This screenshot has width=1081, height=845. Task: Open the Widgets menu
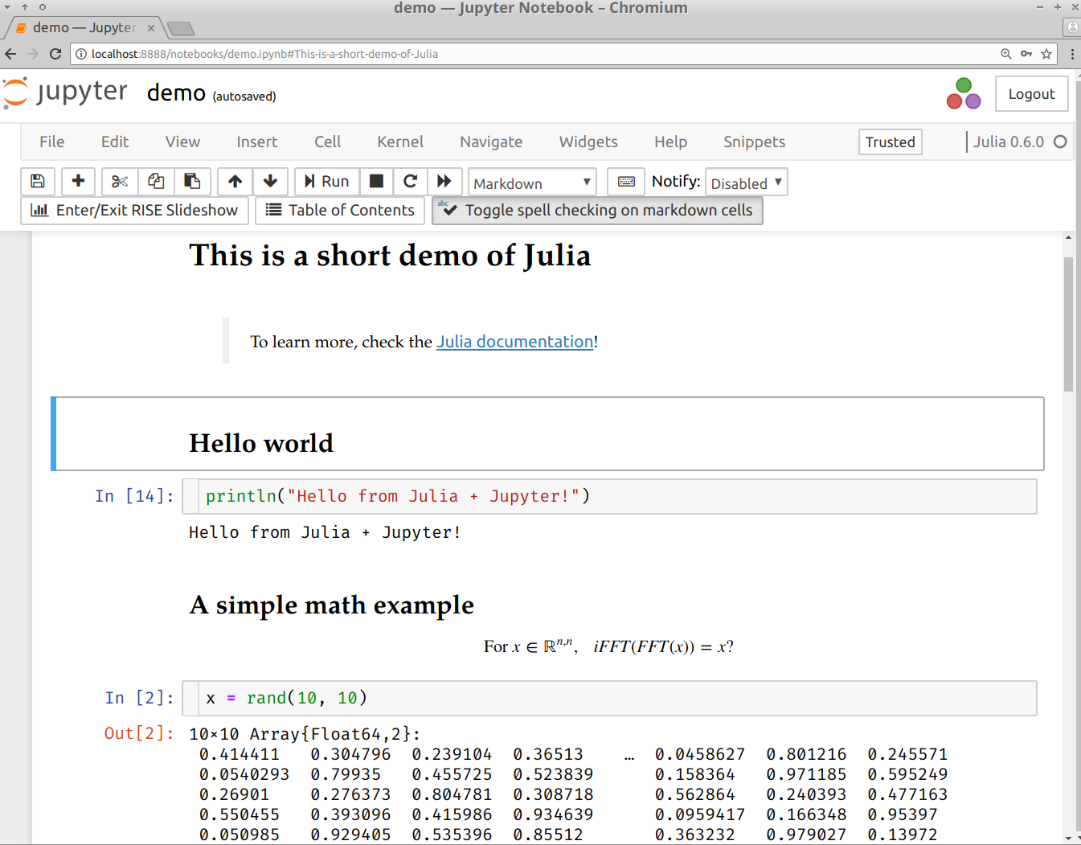[x=588, y=142]
